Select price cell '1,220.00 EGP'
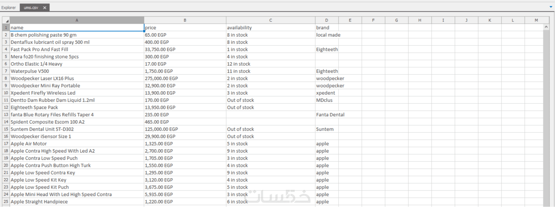555x207 pixels. coord(185,202)
